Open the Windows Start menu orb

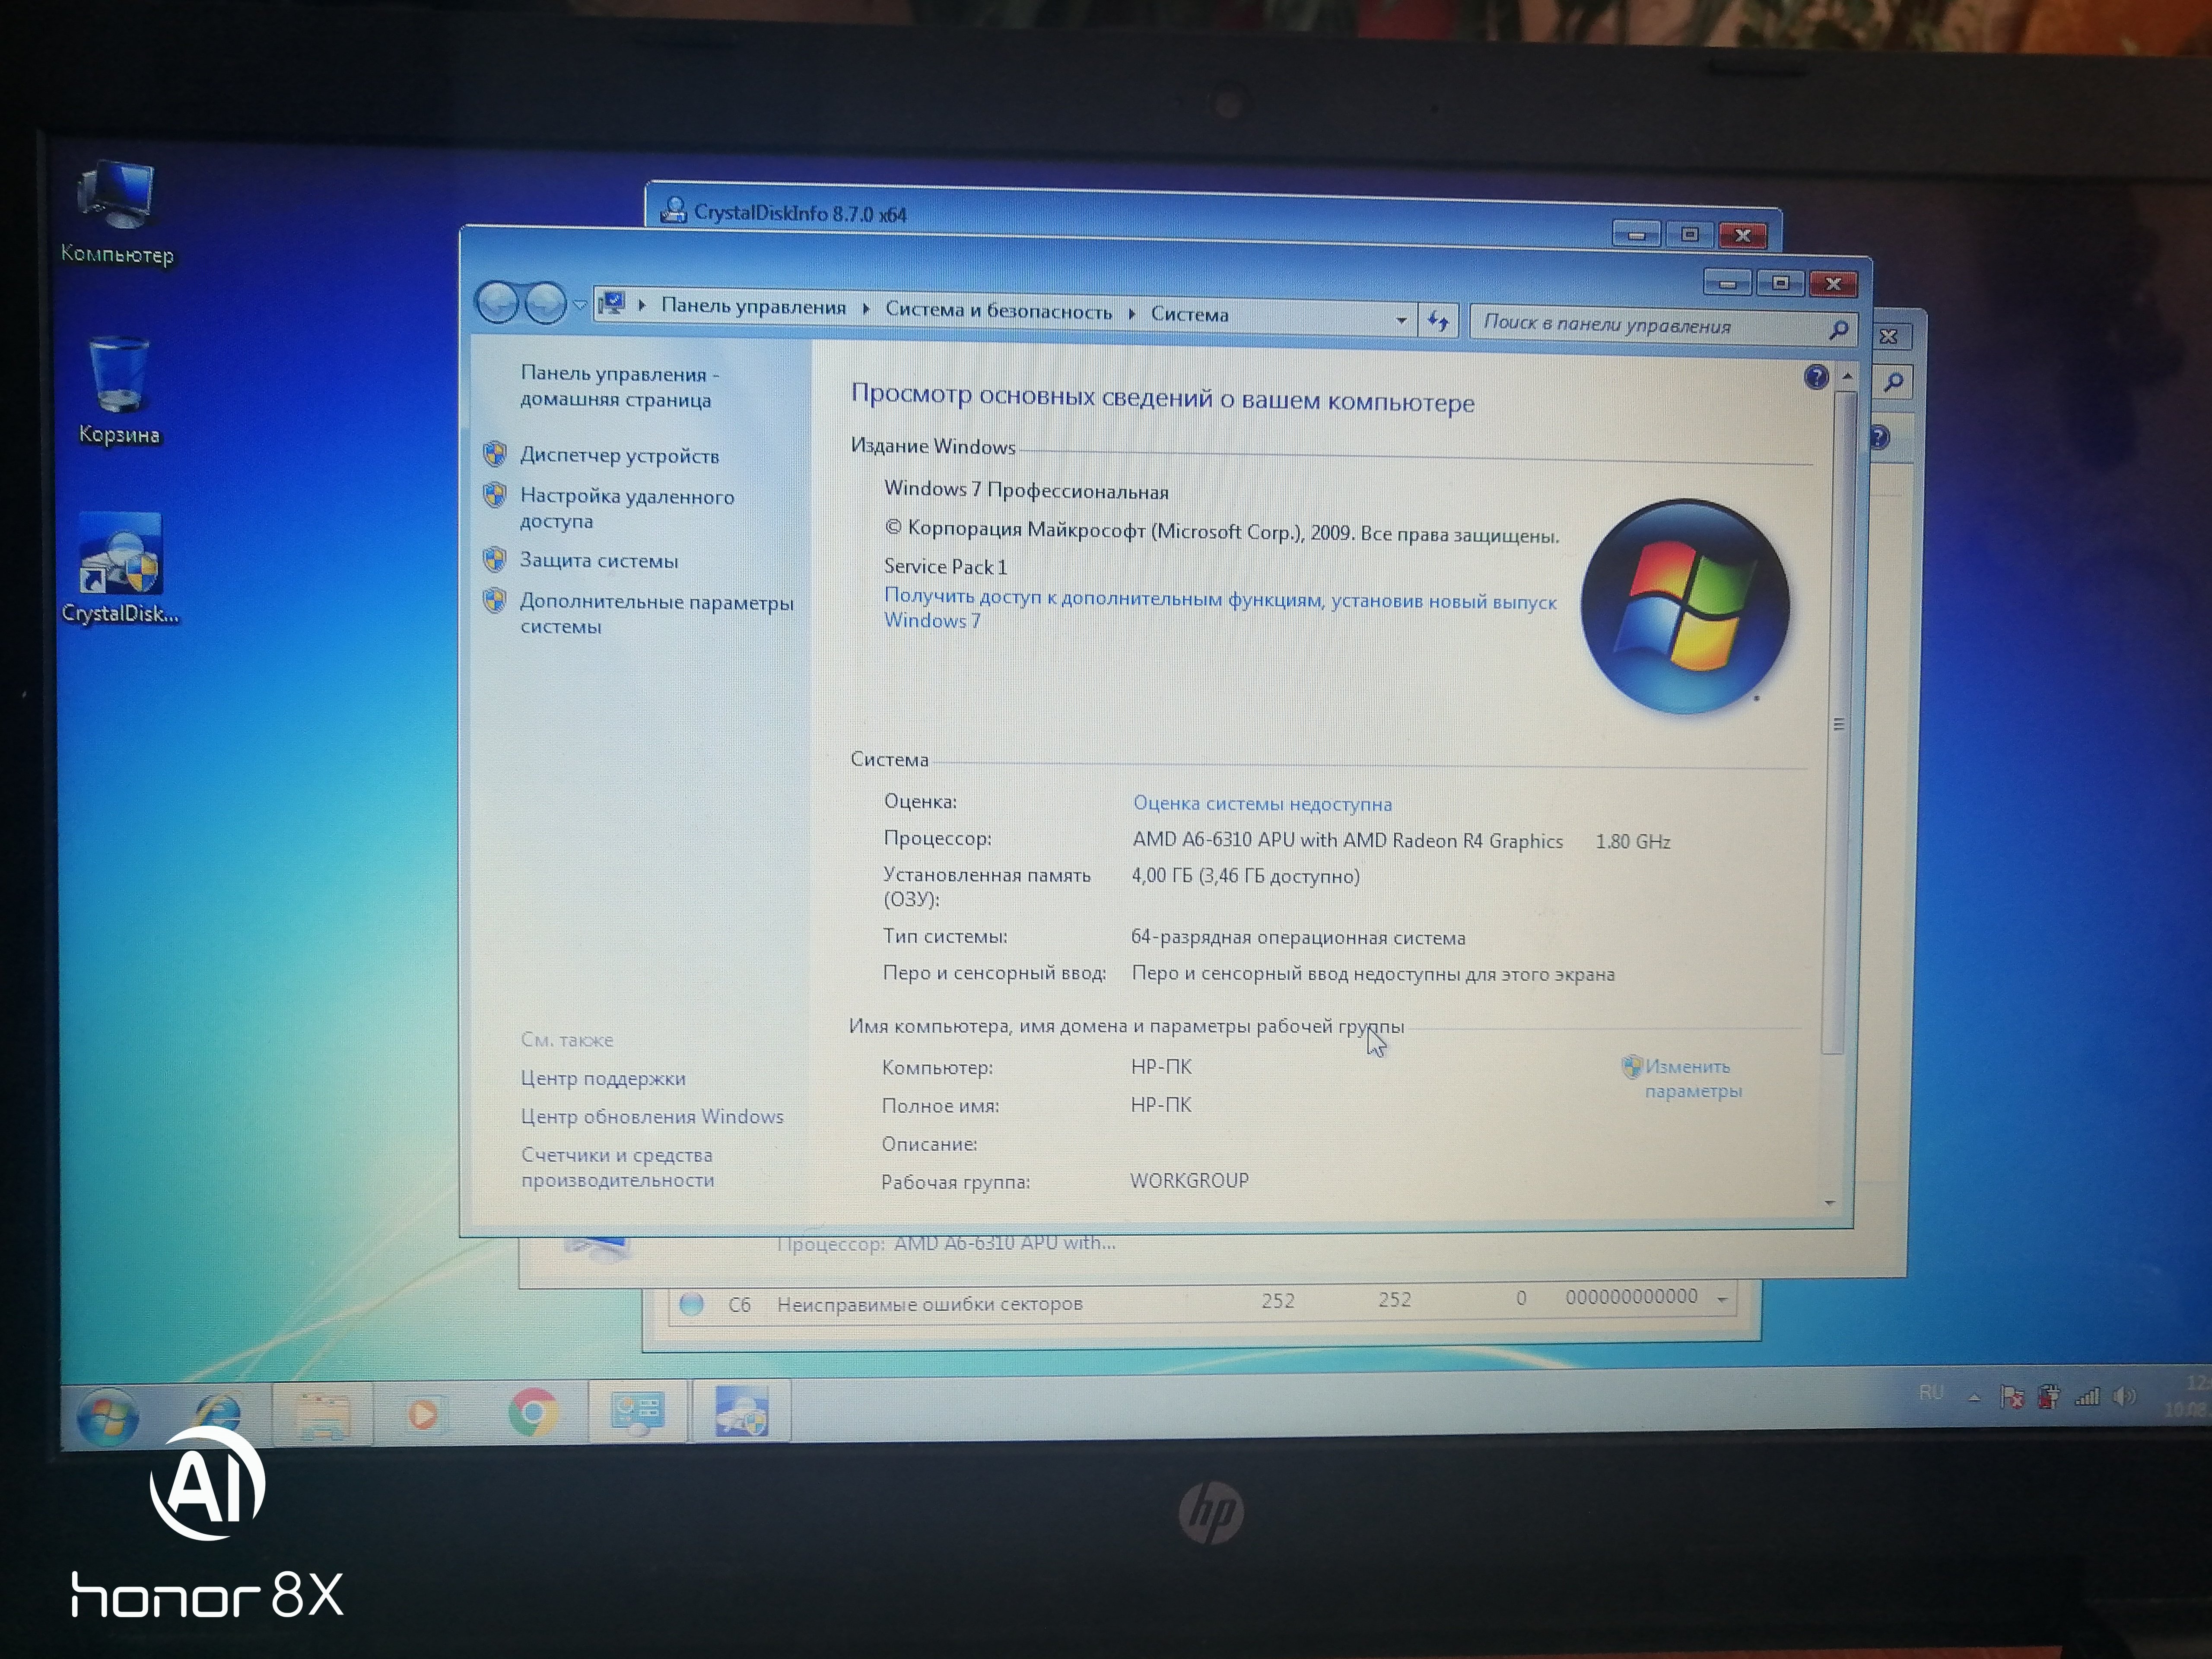coord(107,1416)
